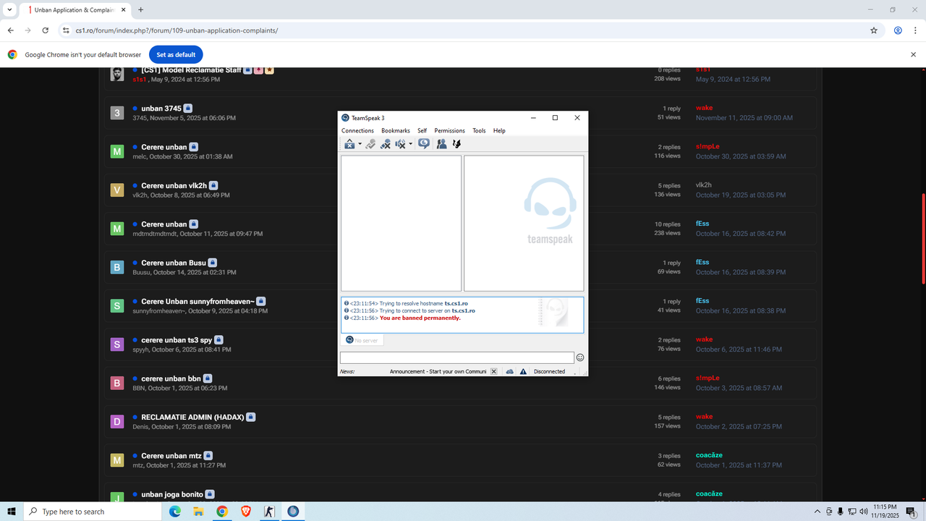Open the Chrome profile icon

pyautogui.click(x=898, y=30)
